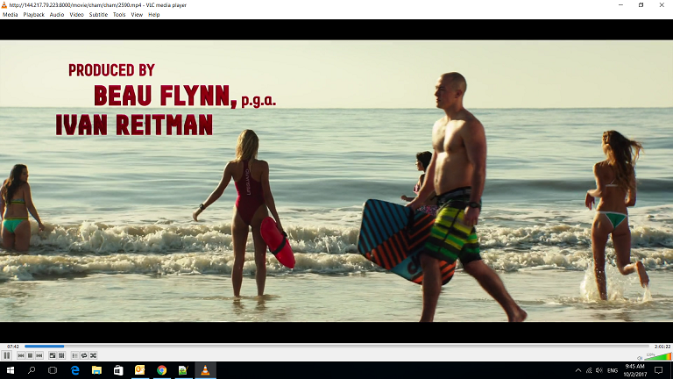The width and height of the screenshot is (673, 379).
Task: Toggle fullscreen video mode button
Action: click(x=53, y=355)
